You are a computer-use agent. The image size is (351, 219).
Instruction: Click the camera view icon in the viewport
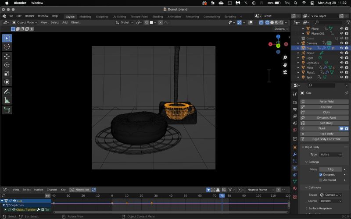tap(285, 72)
